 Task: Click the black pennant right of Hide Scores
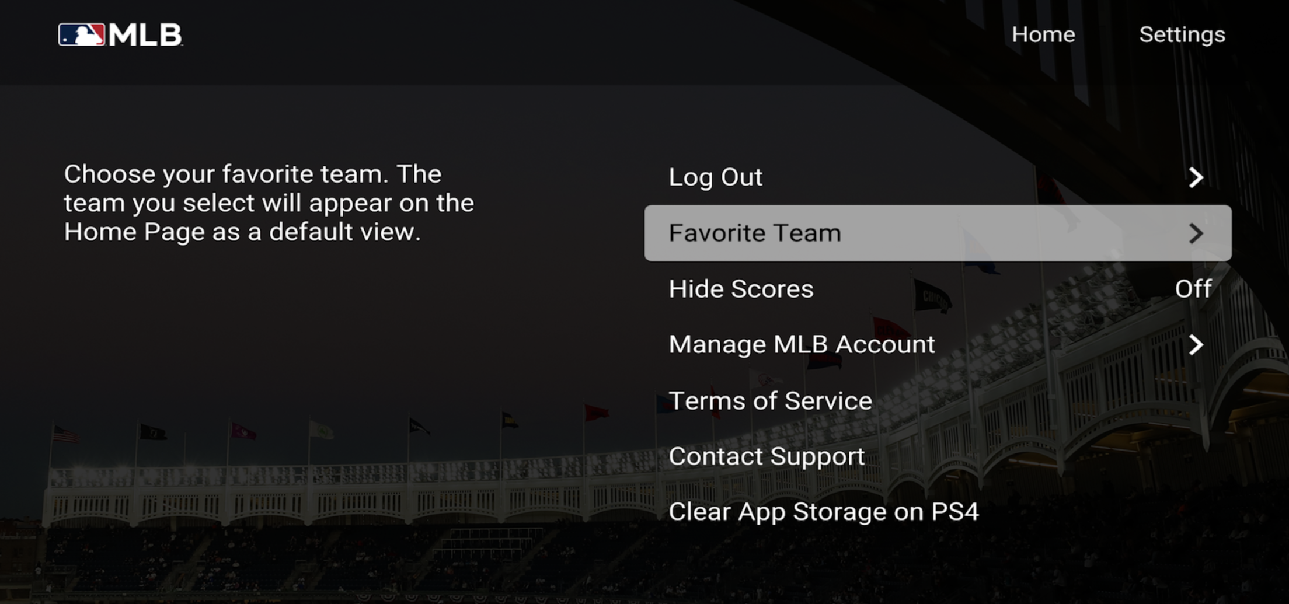[932, 295]
